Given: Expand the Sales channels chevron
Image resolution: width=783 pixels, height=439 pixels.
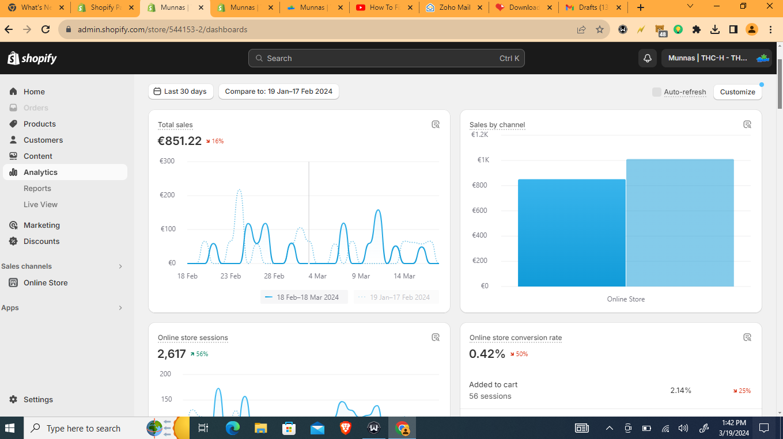Looking at the screenshot, I should click(x=120, y=266).
